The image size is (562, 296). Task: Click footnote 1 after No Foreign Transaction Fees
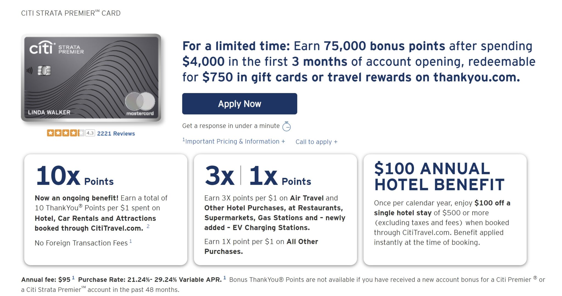pyautogui.click(x=131, y=241)
